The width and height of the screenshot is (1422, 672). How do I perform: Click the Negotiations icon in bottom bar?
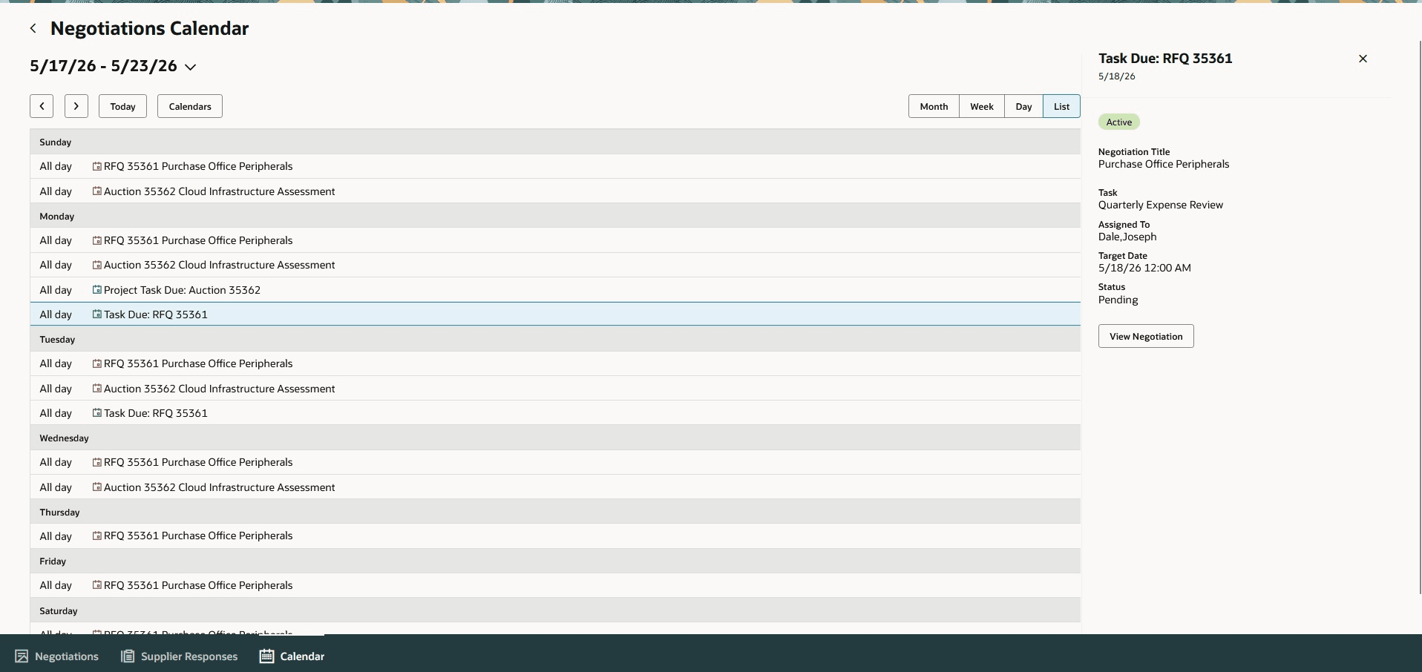point(22,656)
